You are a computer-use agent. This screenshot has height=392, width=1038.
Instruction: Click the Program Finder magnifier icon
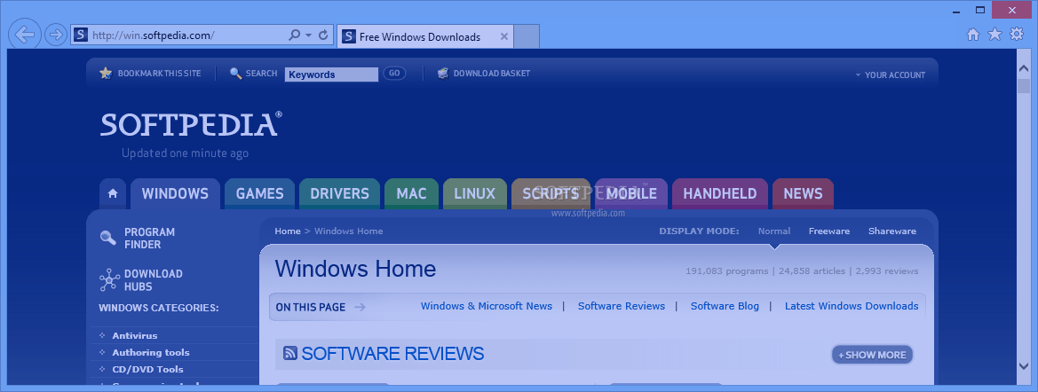click(108, 238)
